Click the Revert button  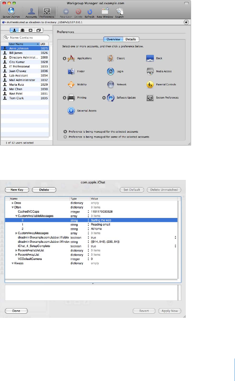pyautogui.click(x=144, y=311)
